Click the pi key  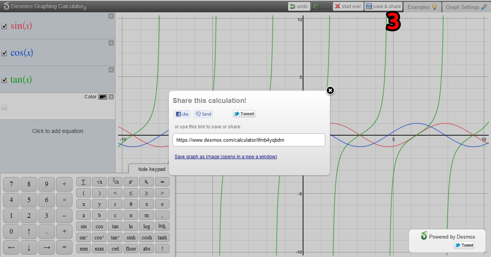(x=147, y=204)
